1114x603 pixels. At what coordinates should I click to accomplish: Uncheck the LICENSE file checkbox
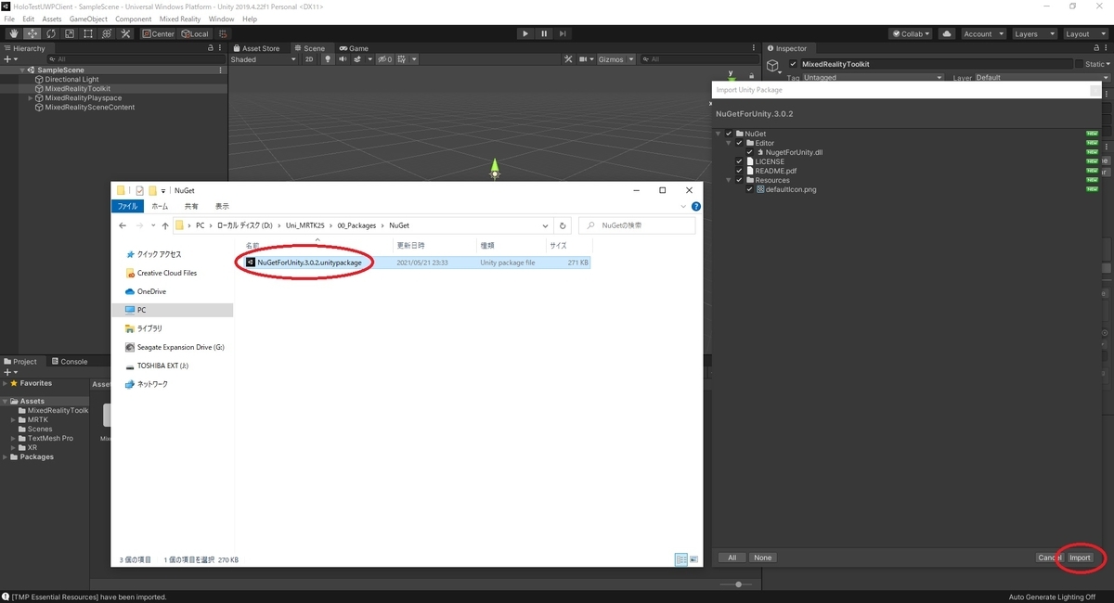click(739, 161)
